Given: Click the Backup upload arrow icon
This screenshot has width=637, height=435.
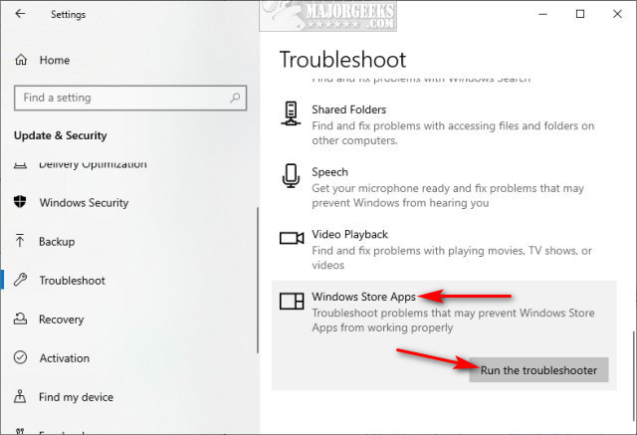Looking at the screenshot, I should pos(20,241).
